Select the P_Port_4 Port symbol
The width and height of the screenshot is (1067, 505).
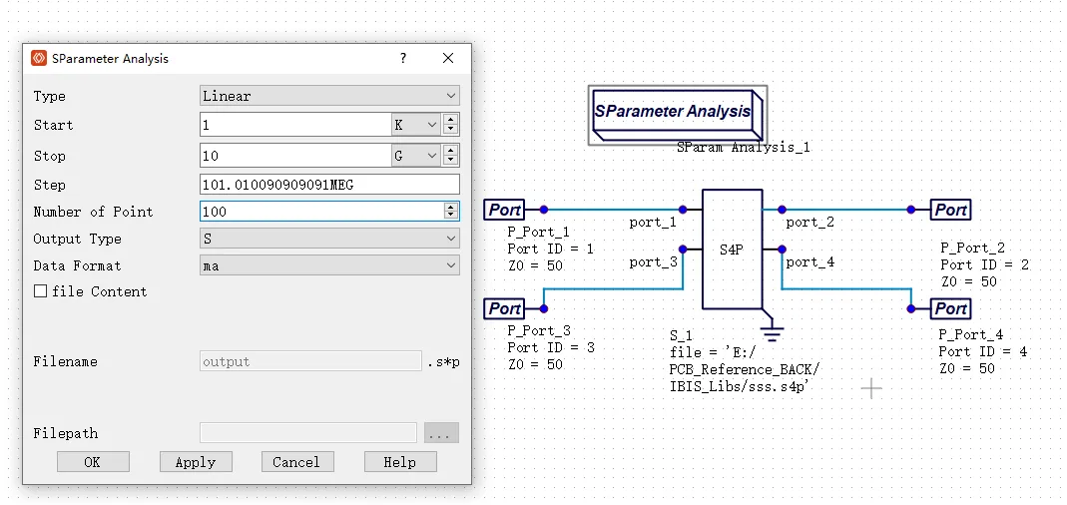tap(950, 309)
